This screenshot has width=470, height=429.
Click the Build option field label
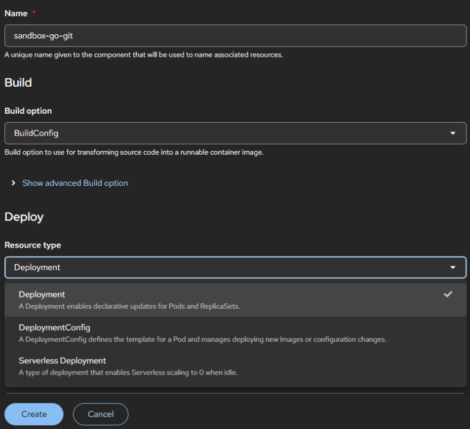click(28, 111)
